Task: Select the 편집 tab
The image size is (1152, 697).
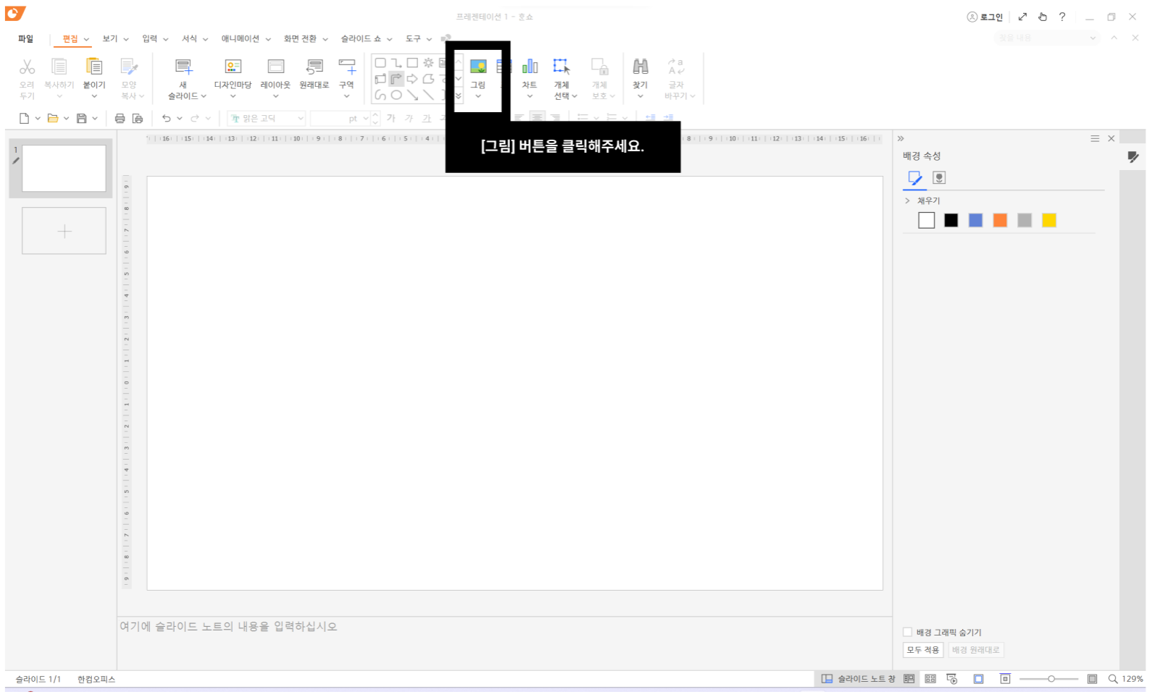Action: click(x=70, y=39)
